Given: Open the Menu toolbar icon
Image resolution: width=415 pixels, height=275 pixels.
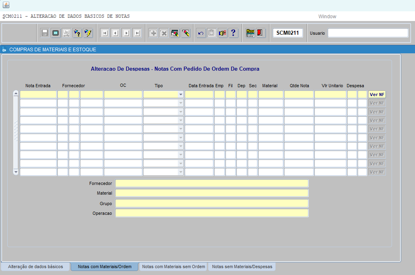Looking at the screenshot, I should tap(250, 33).
